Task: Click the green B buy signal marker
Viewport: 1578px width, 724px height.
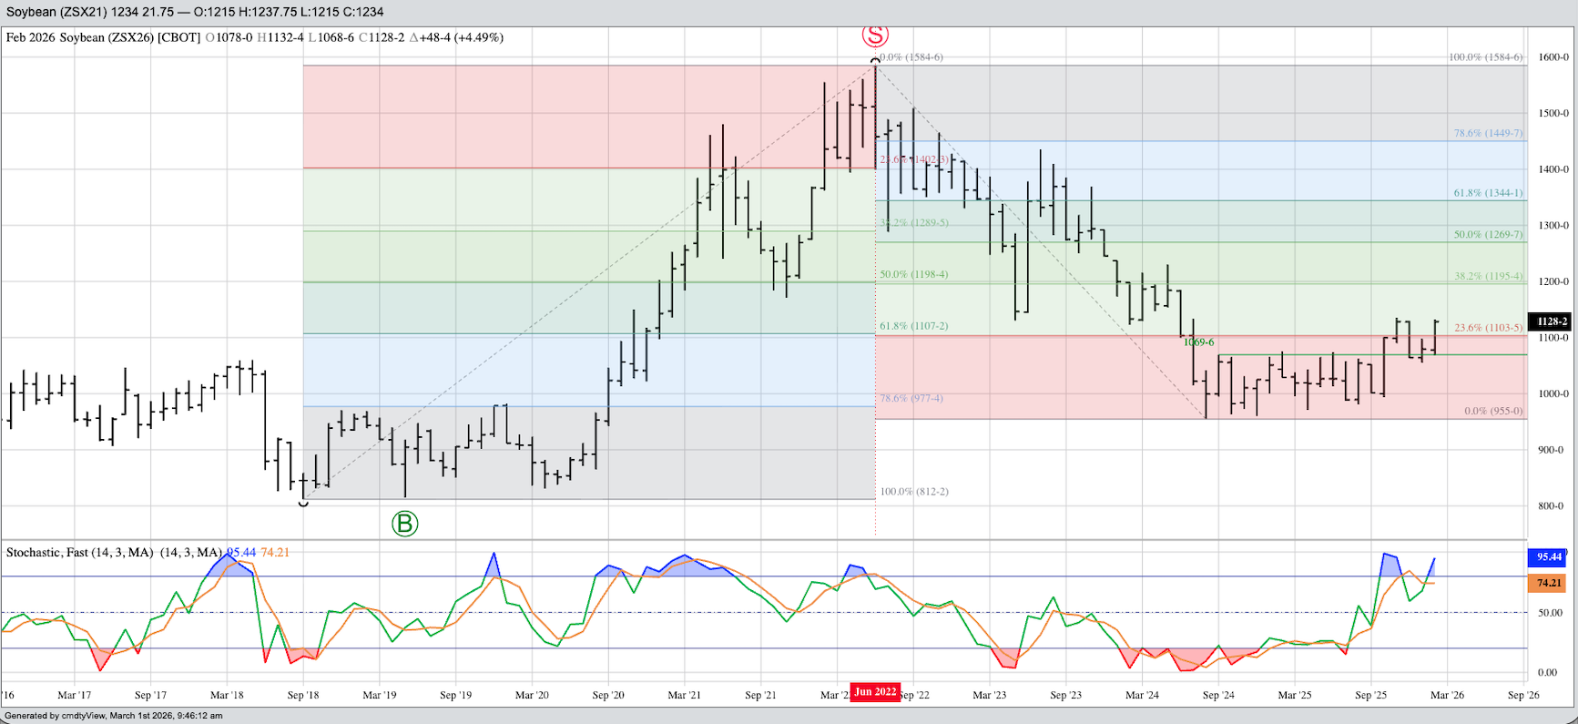Action: pyautogui.click(x=404, y=524)
